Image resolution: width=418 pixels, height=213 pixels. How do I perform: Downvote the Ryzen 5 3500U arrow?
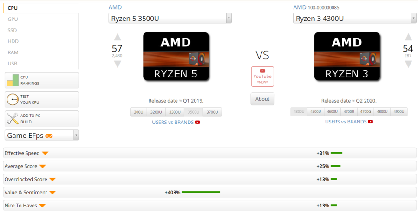(x=118, y=64)
